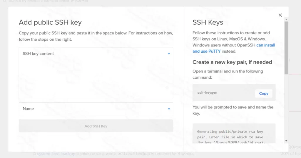Click the required asterisk in SSH key content
301x158 pixels.
tap(169, 54)
